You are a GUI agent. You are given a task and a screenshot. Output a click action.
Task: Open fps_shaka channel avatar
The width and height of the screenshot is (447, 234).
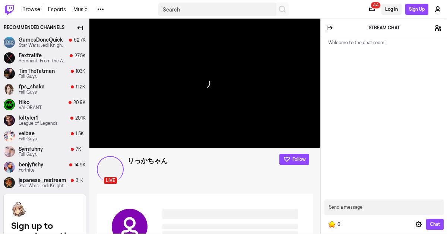point(9,89)
